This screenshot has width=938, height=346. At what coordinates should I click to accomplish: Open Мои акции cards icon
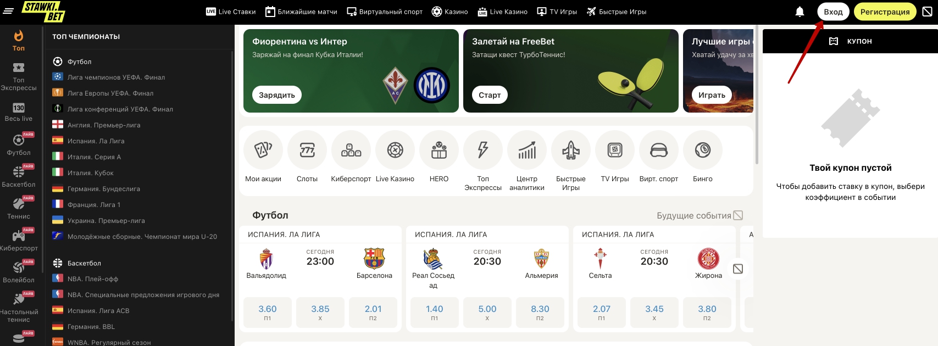(263, 150)
